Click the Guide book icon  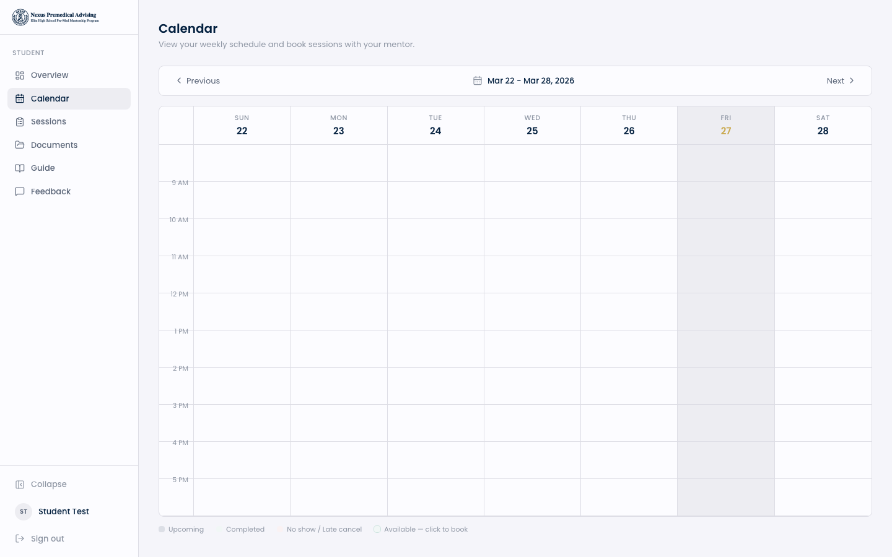tap(20, 168)
